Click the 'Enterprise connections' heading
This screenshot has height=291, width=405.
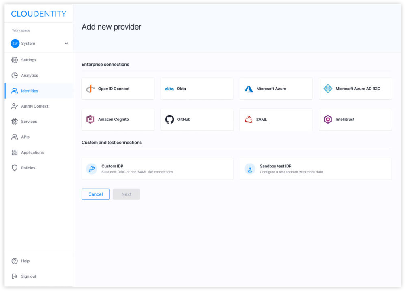pos(105,65)
